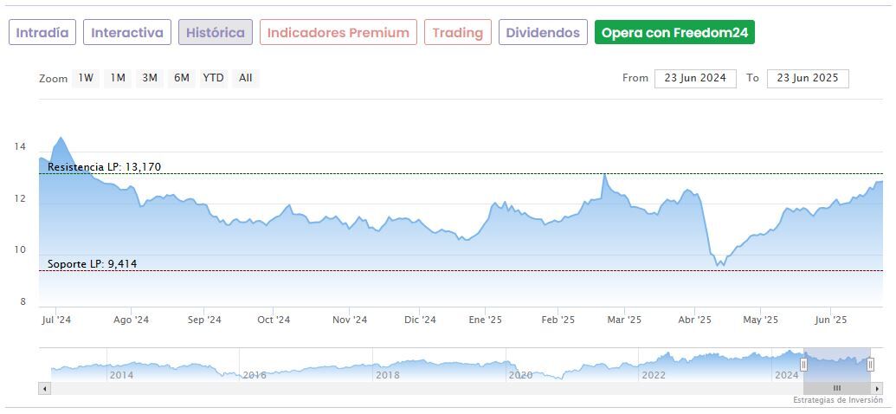The width and height of the screenshot is (896, 414).
Task: Click Opera con Freedom24 button
Action: [x=674, y=33]
